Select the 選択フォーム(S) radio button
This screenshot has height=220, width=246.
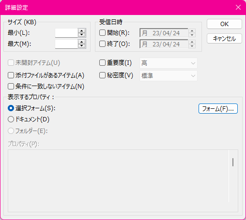pos(11,108)
